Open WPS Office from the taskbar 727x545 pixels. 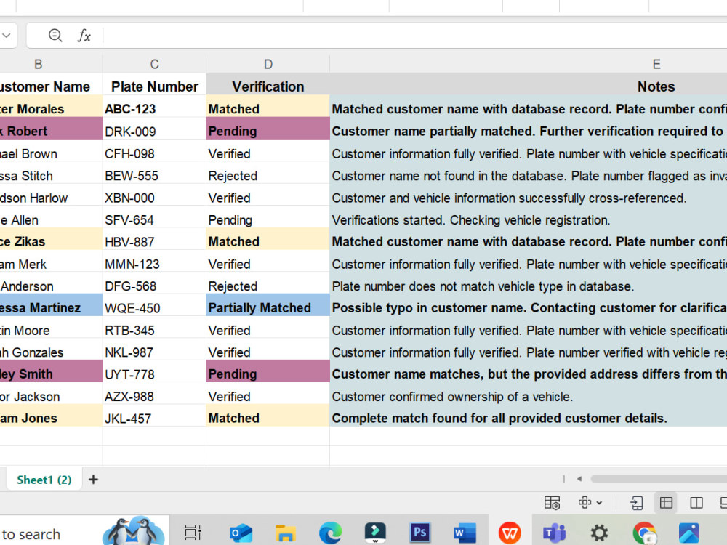(x=510, y=533)
